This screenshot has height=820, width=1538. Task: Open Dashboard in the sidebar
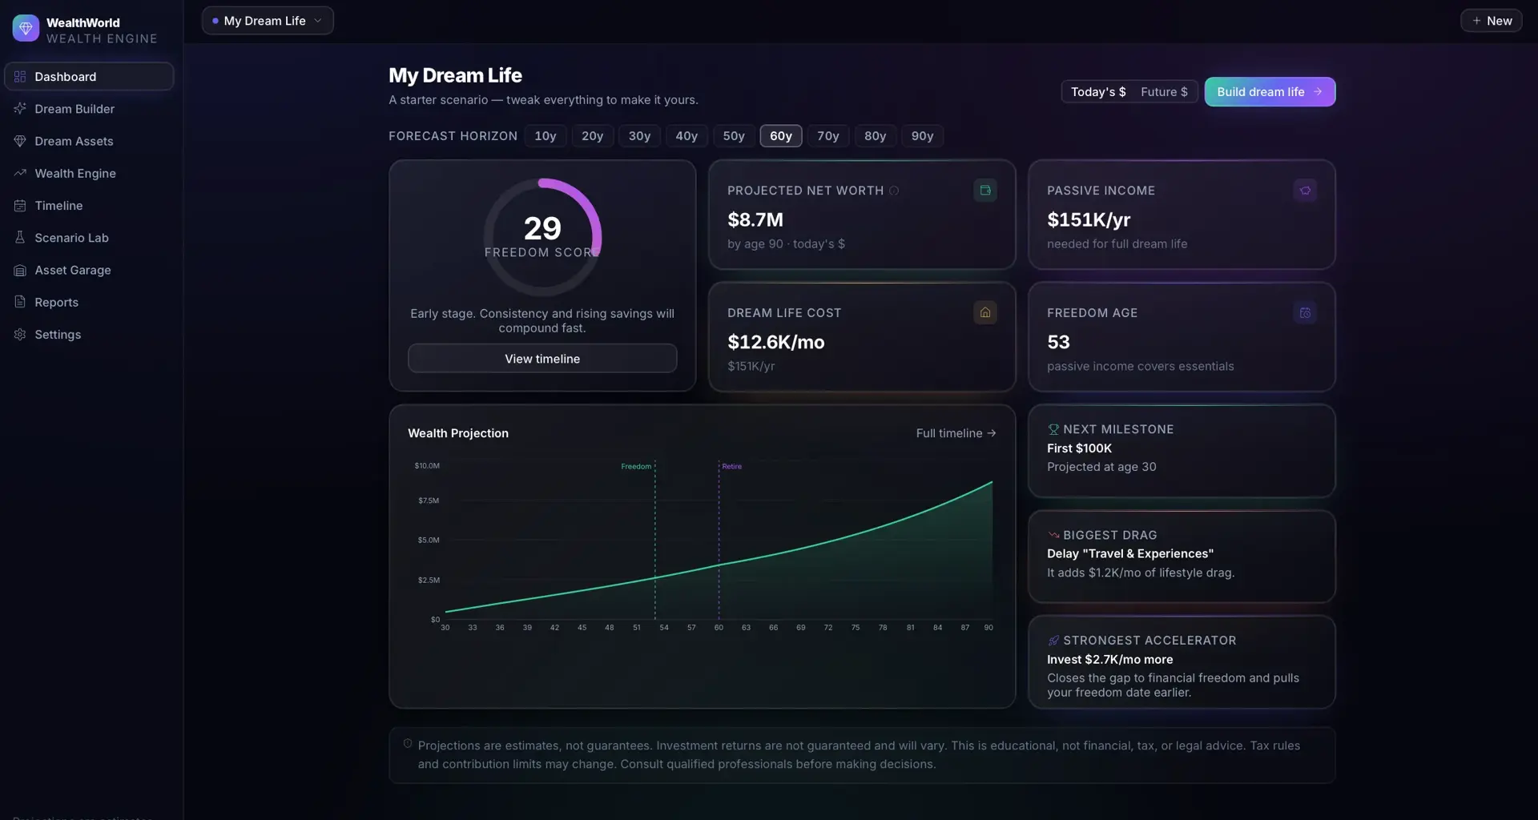[x=89, y=77]
